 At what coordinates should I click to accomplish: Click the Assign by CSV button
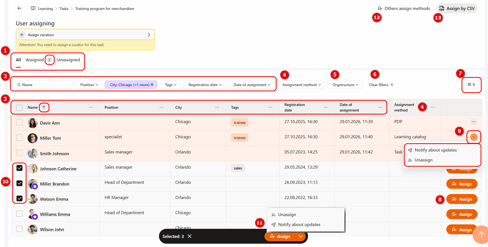click(x=457, y=9)
